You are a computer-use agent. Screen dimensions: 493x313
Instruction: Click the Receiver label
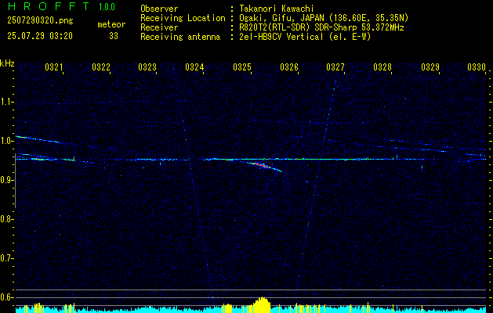pyautogui.click(x=159, y=27)
